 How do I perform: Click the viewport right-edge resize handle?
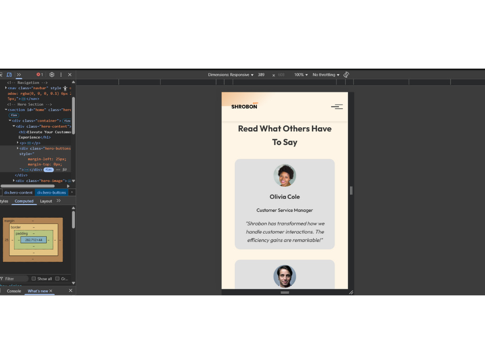tap(351, 190)
